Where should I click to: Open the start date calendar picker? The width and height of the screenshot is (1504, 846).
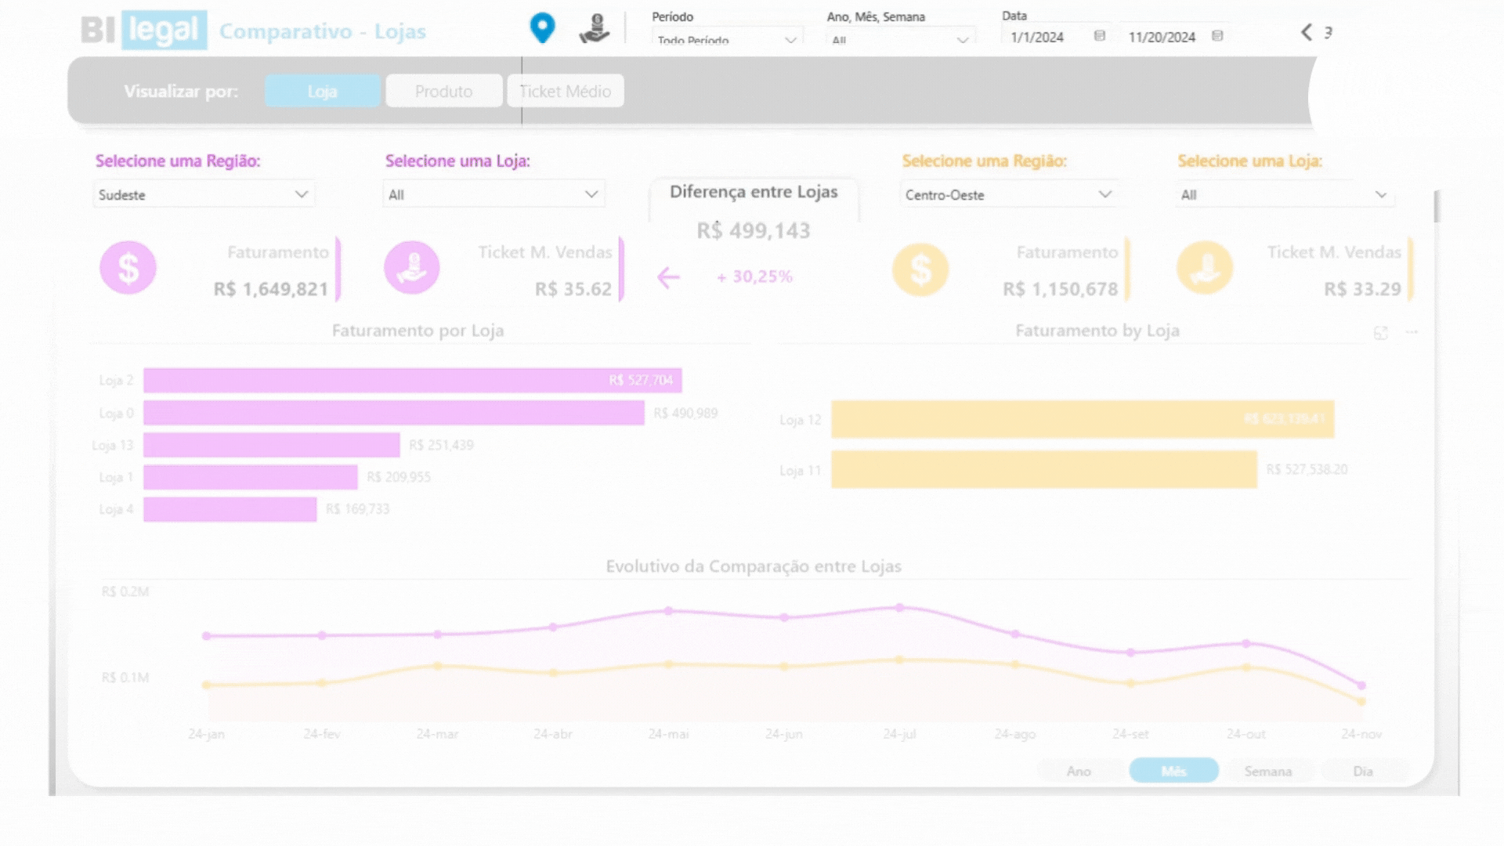tap(1099, 36)
